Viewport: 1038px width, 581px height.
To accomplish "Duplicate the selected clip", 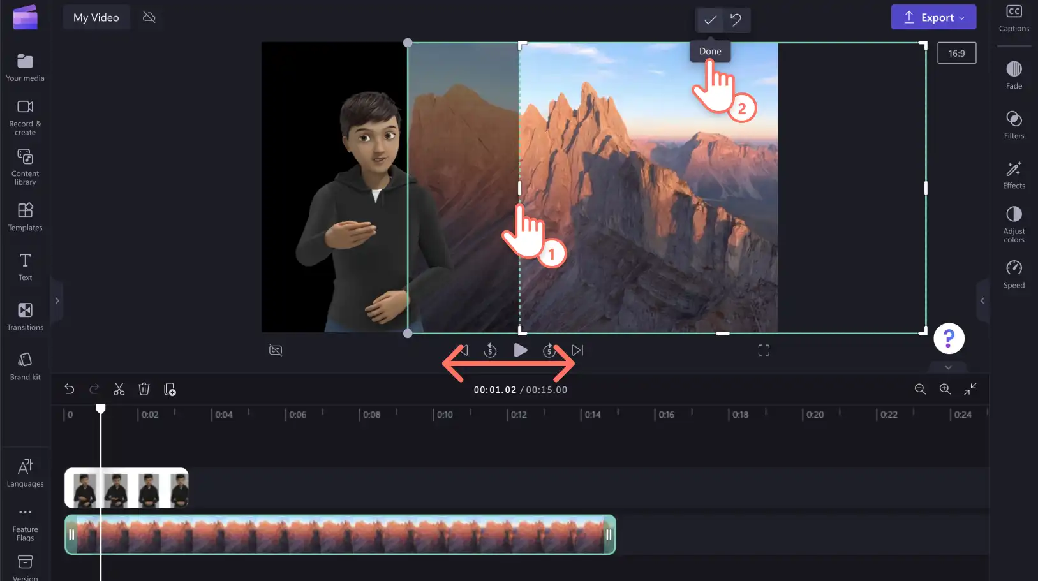I will pyautogui.click(x=170, y=389).
